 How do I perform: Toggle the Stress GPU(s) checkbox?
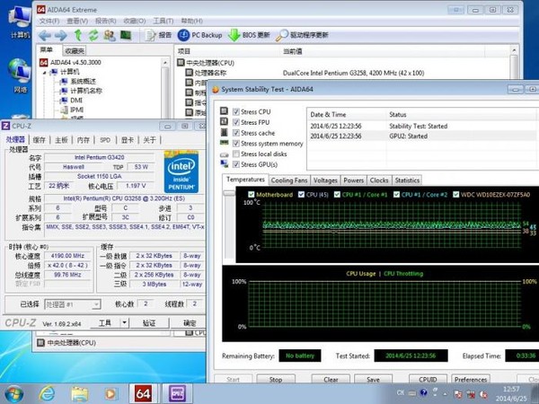[236, 164]
